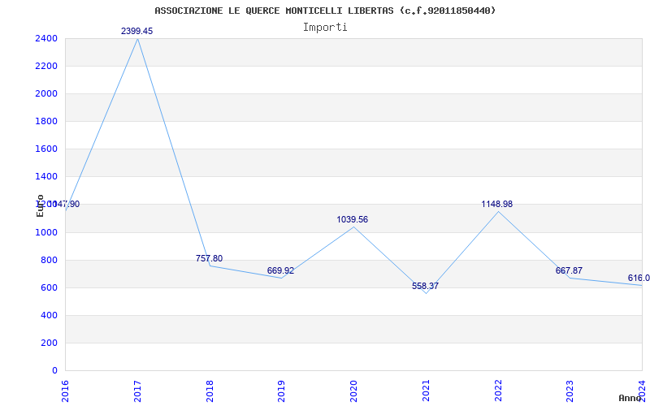The height and width of the screenshot is (406, 650).
Task: Click the cut-off 616.0 label for 2024
Action: 639,278
